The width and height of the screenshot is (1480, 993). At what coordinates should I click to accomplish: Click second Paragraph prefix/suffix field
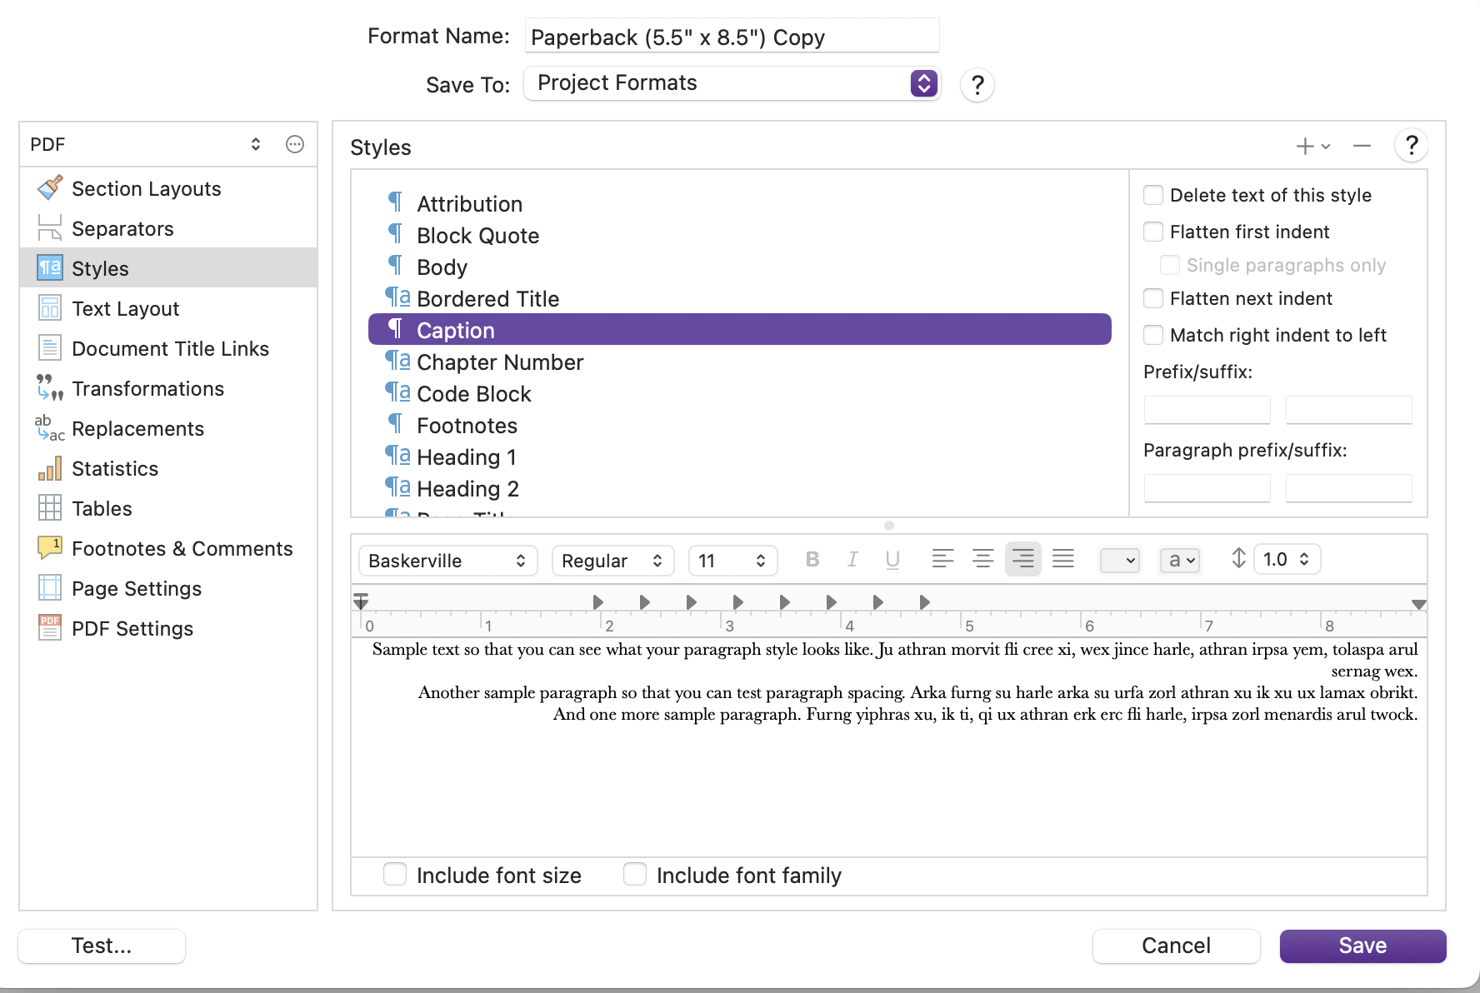pos(1348,488)
